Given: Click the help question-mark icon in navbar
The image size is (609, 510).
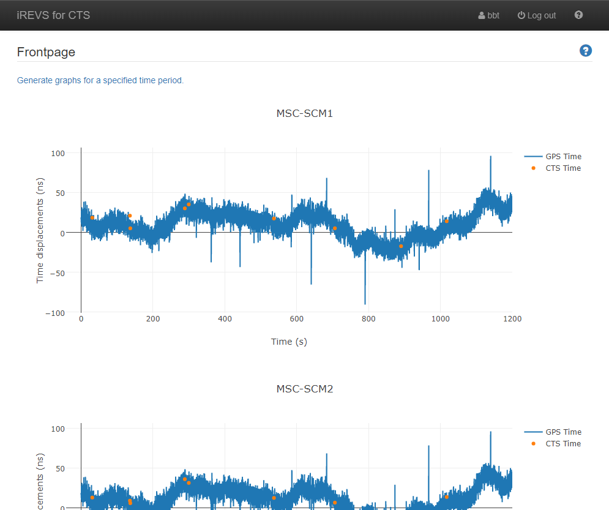Looking at the screenshot, I should [578, 15].
